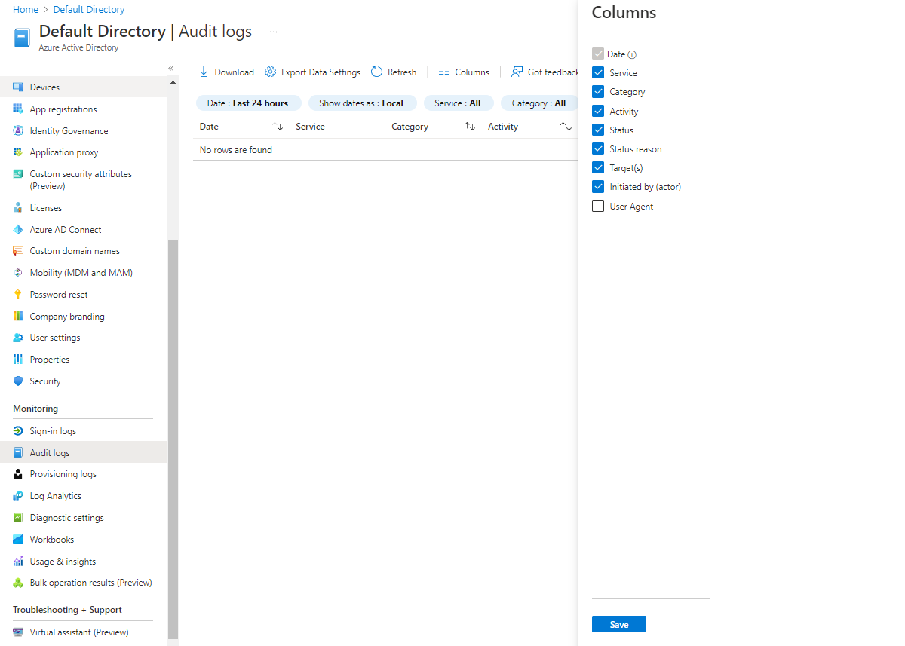
Task: Uncheck the Activity column checkbox
Action: point(598,111)
